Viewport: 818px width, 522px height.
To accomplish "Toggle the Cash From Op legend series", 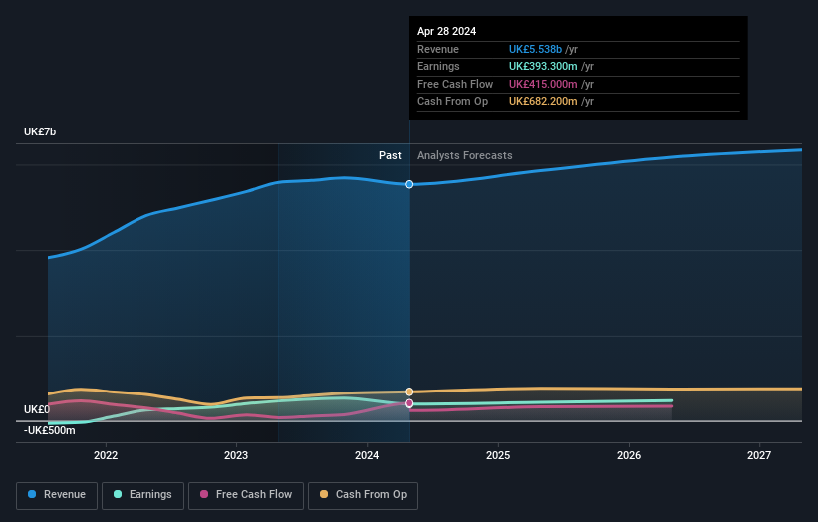I will coord(363,495).
